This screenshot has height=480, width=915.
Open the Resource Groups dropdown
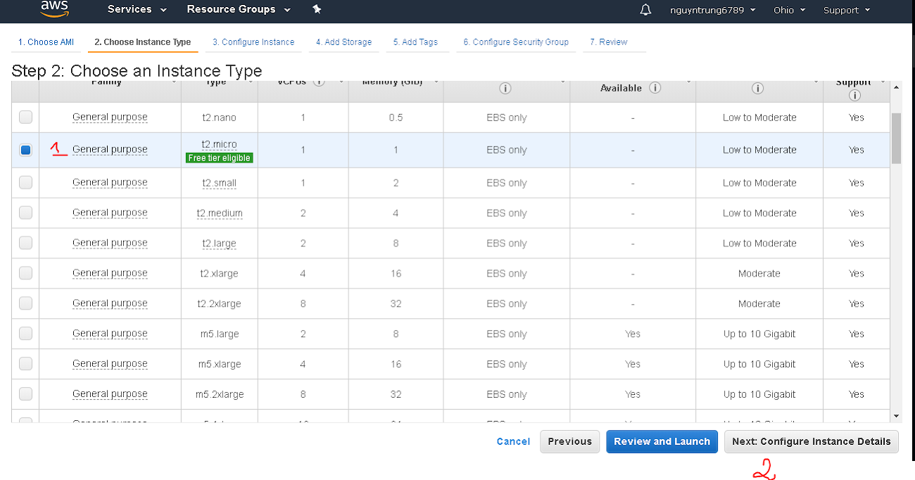click(x=239, y=10)
